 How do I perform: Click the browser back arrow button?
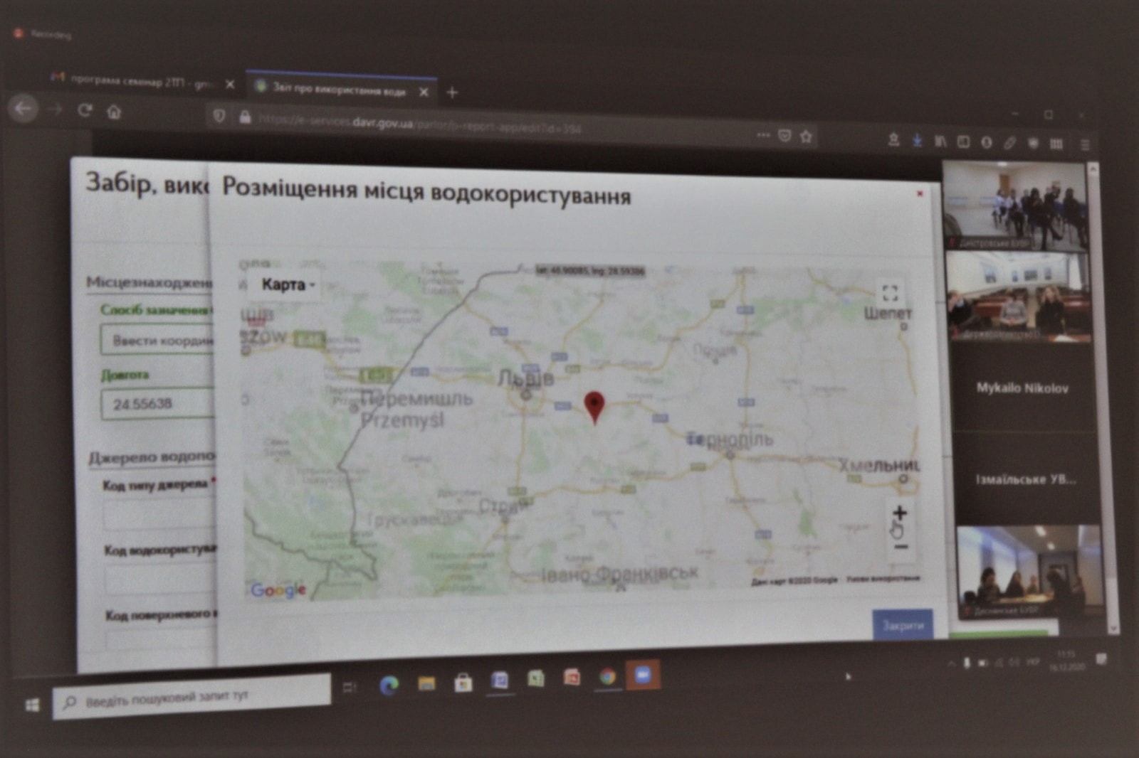click(x=23, y=109)
